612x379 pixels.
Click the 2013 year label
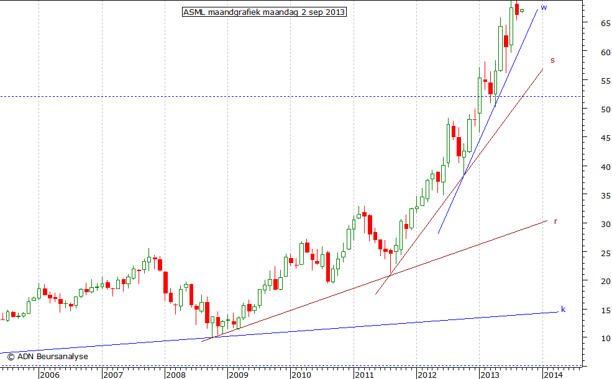490,375
